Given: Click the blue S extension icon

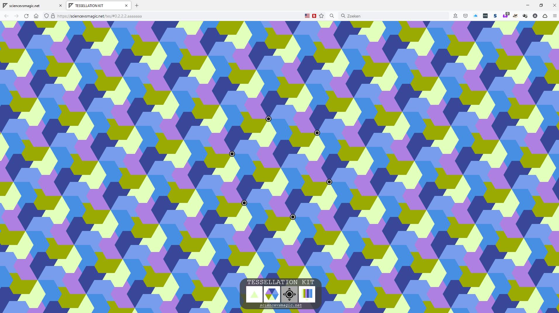Looking at the screenshot, I should (495, 16).
